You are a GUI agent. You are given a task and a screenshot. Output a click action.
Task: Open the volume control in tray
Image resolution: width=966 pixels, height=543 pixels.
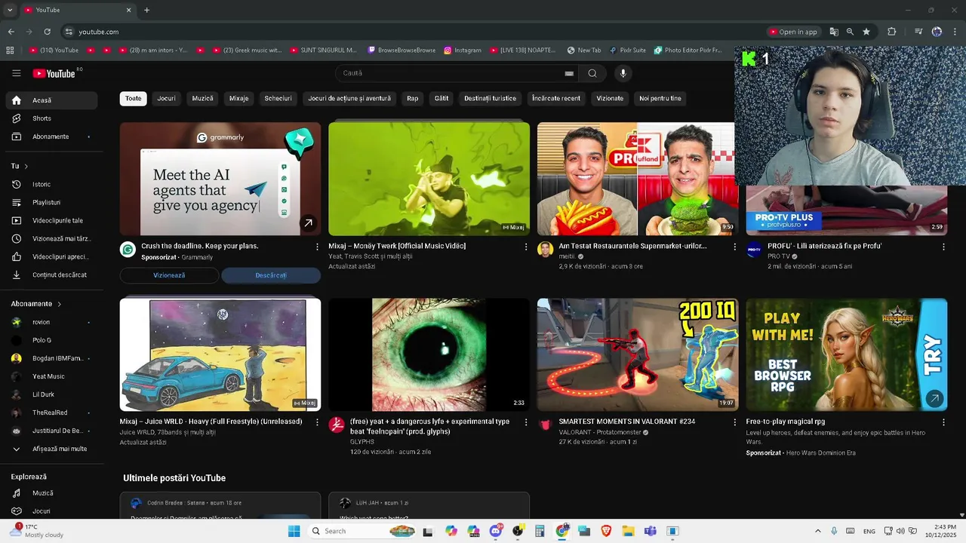coord(900,531)
